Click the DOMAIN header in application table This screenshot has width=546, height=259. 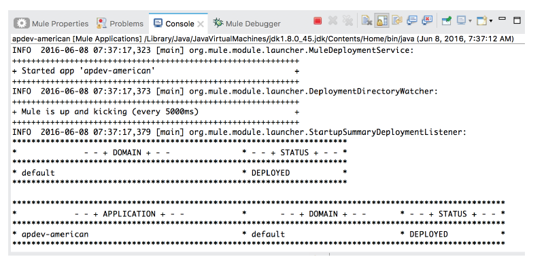pos(324,214)
